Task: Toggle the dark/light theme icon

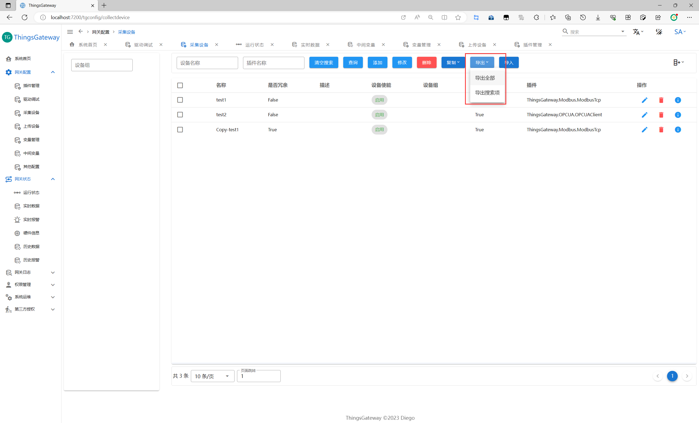Action: tap(659, 32)
